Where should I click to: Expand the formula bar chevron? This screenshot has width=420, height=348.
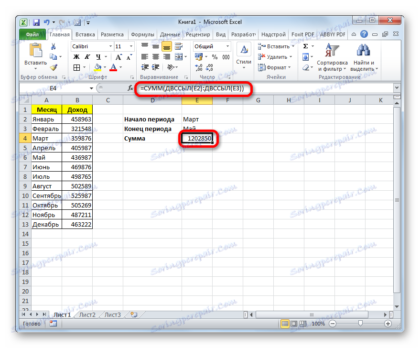pyautogui.click(x=397, y=87)
